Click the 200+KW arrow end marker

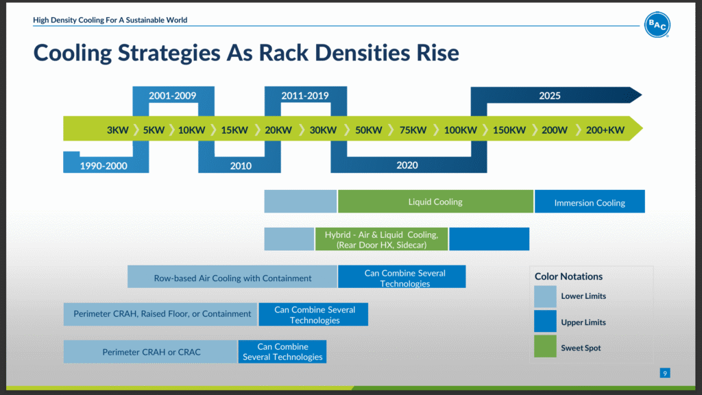click(x=605, y=130)
